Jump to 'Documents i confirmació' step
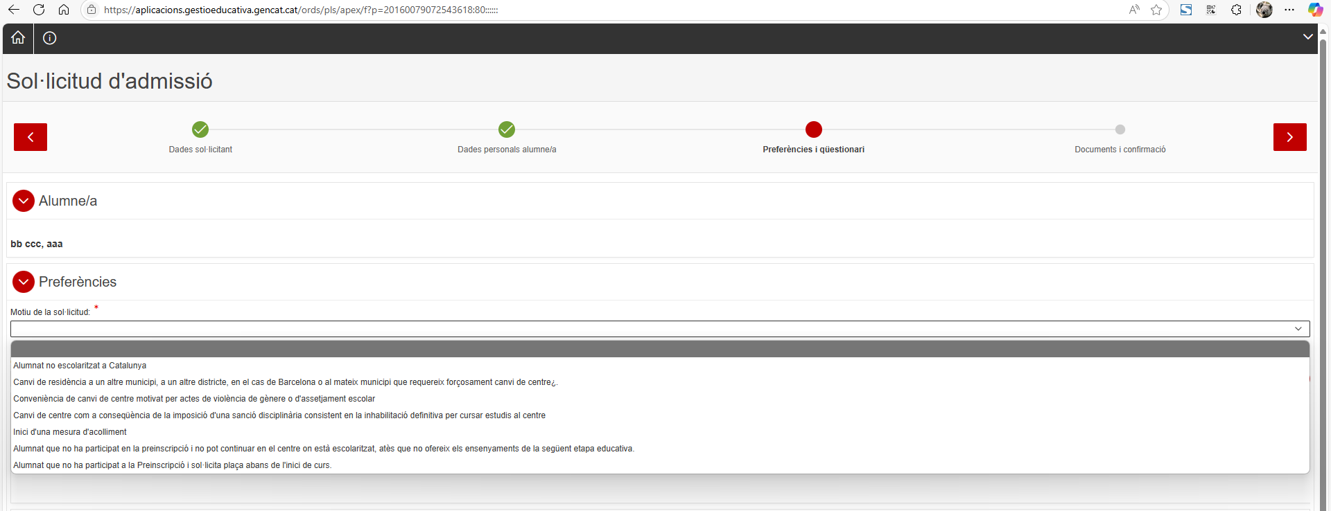Viewport: 1331px width, 511px height. pyautogui.click(x=1120, y=129)
